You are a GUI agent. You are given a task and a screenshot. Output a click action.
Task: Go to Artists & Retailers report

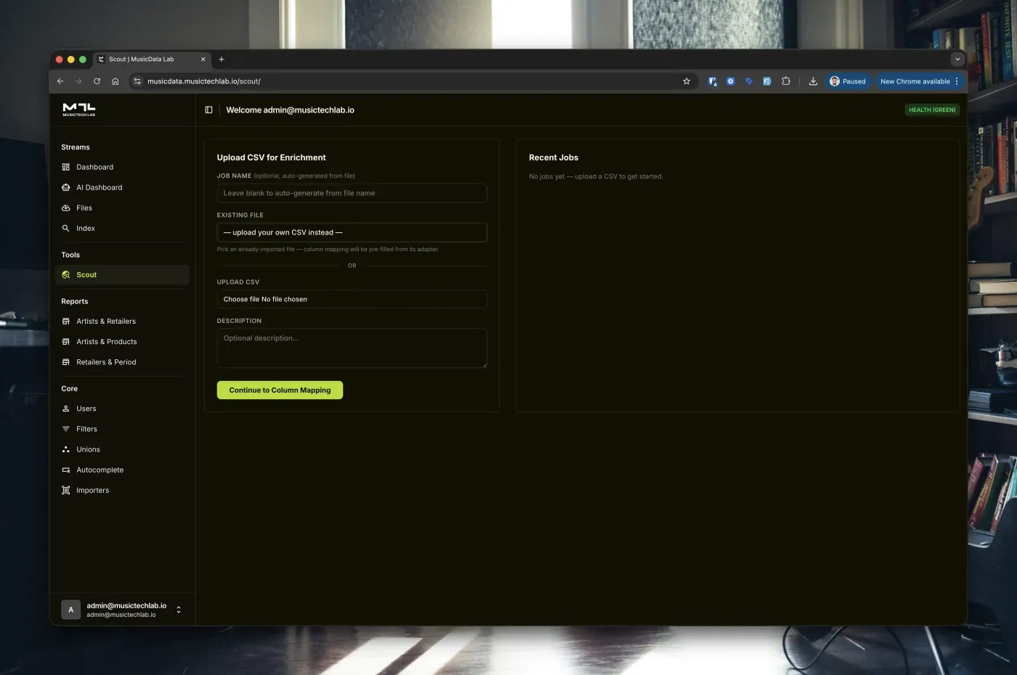tap(106, 322)
